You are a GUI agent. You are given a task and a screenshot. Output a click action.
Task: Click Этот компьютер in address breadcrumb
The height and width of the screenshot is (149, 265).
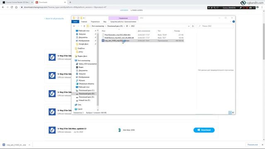pyautogui.click(x=98, y=26)
